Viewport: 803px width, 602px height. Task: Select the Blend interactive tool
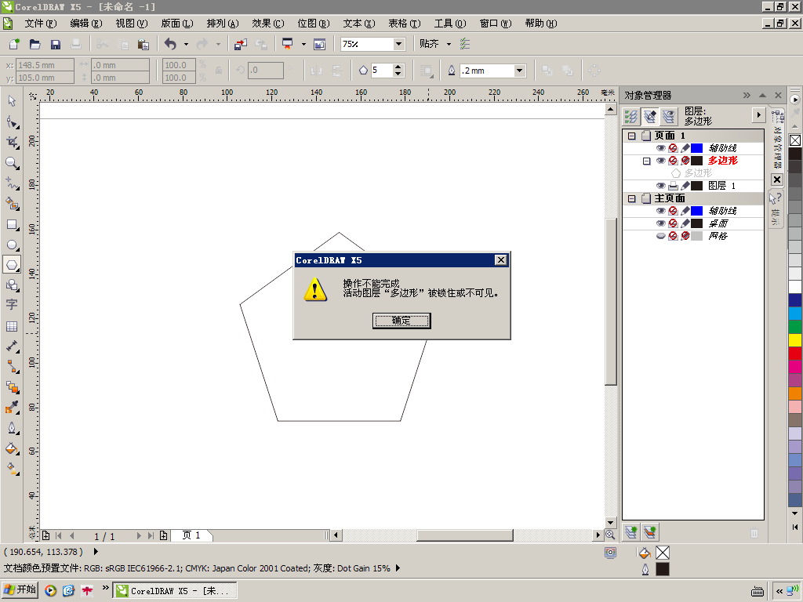12,387
